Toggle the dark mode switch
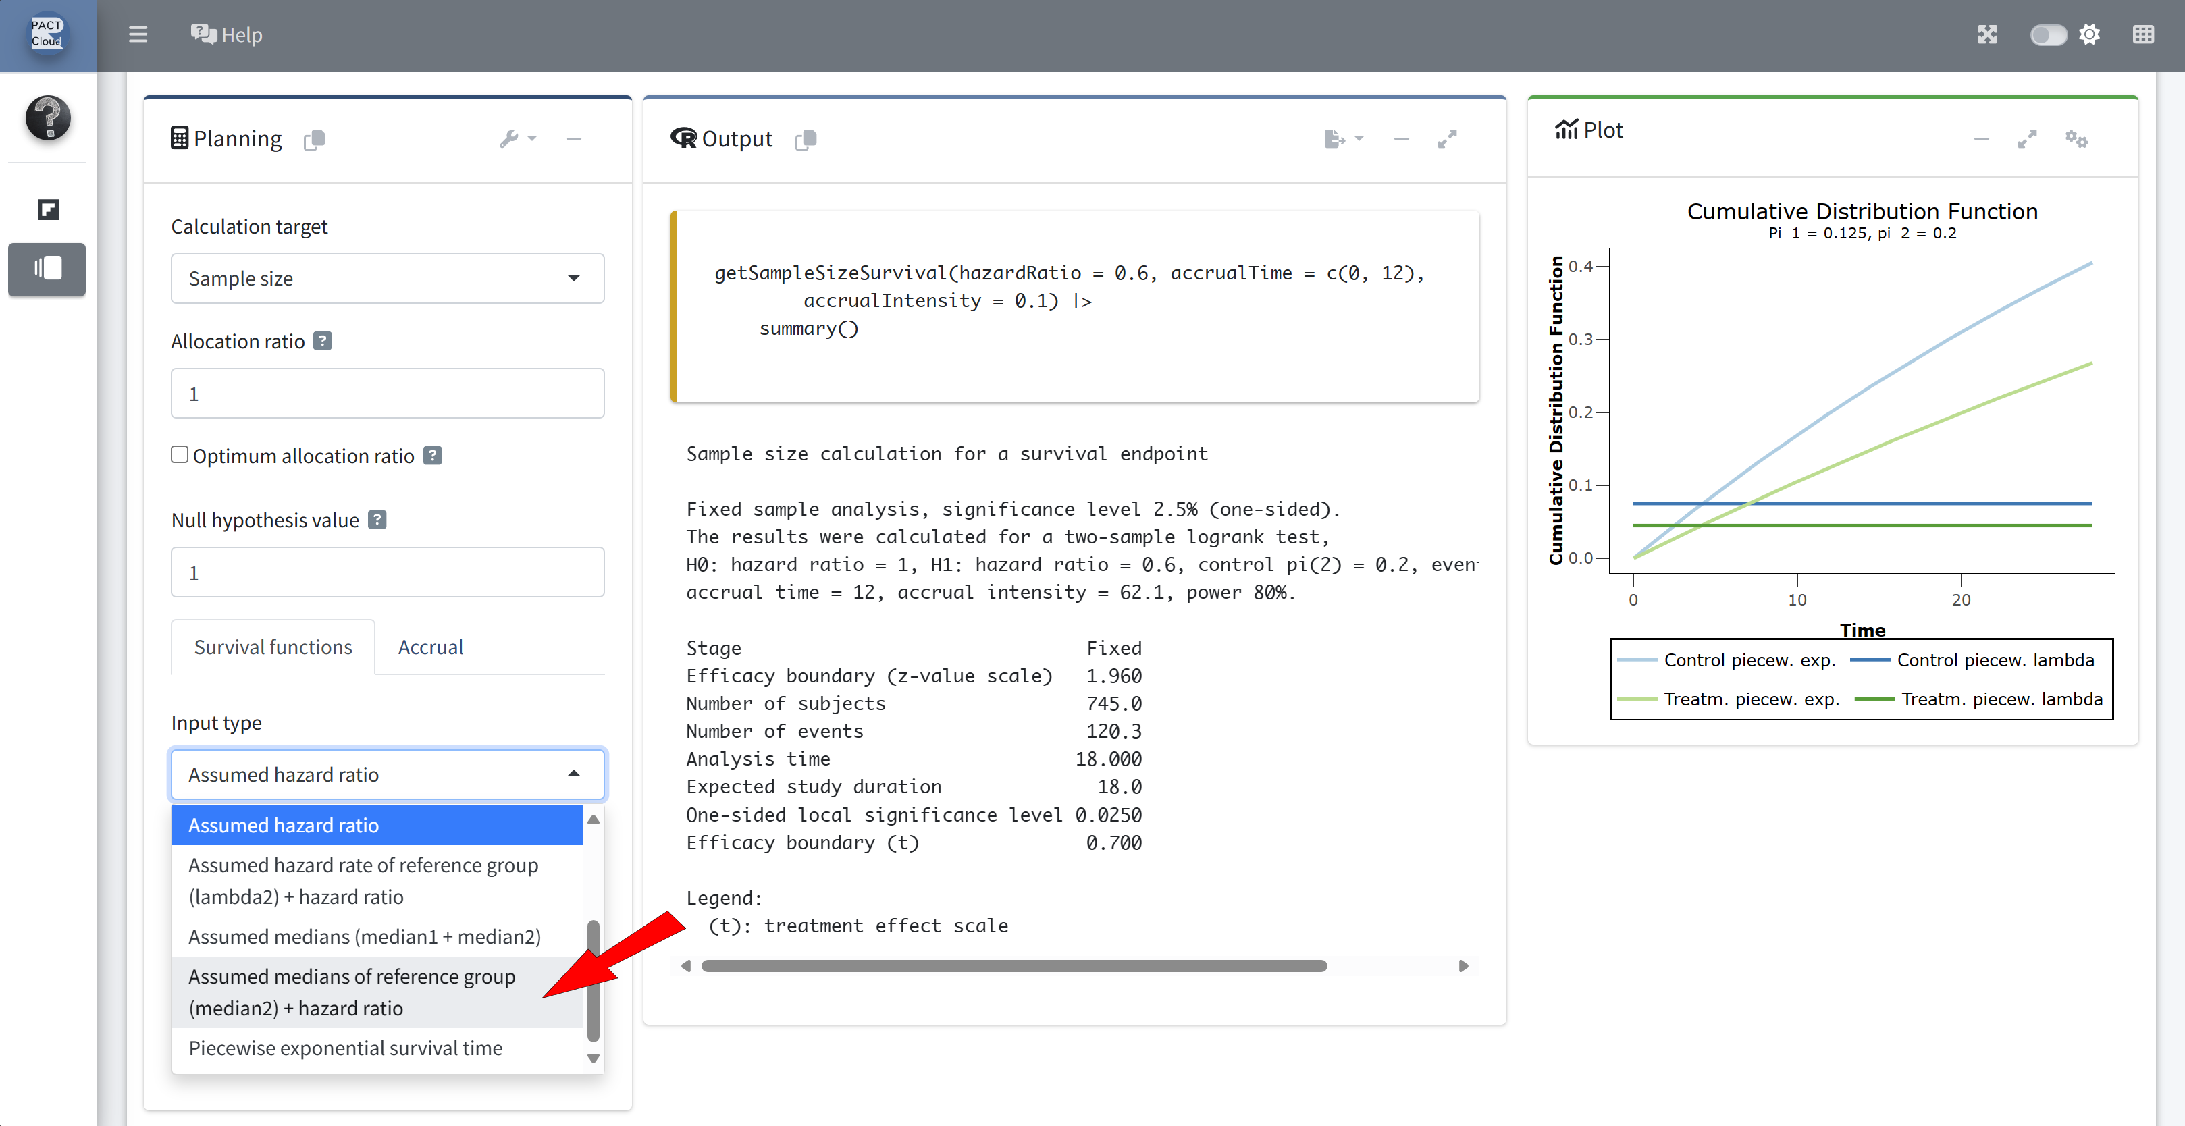Viewport: 2185px width, 1126px height. (2047, 34)
